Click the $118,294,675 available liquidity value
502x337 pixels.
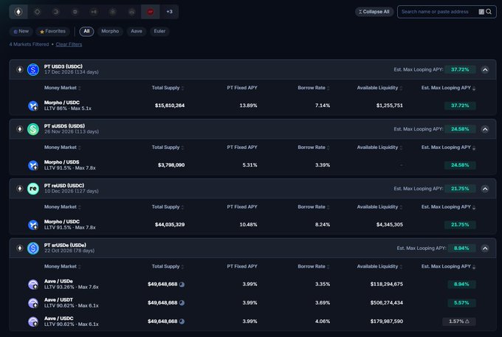click(386, 284)
